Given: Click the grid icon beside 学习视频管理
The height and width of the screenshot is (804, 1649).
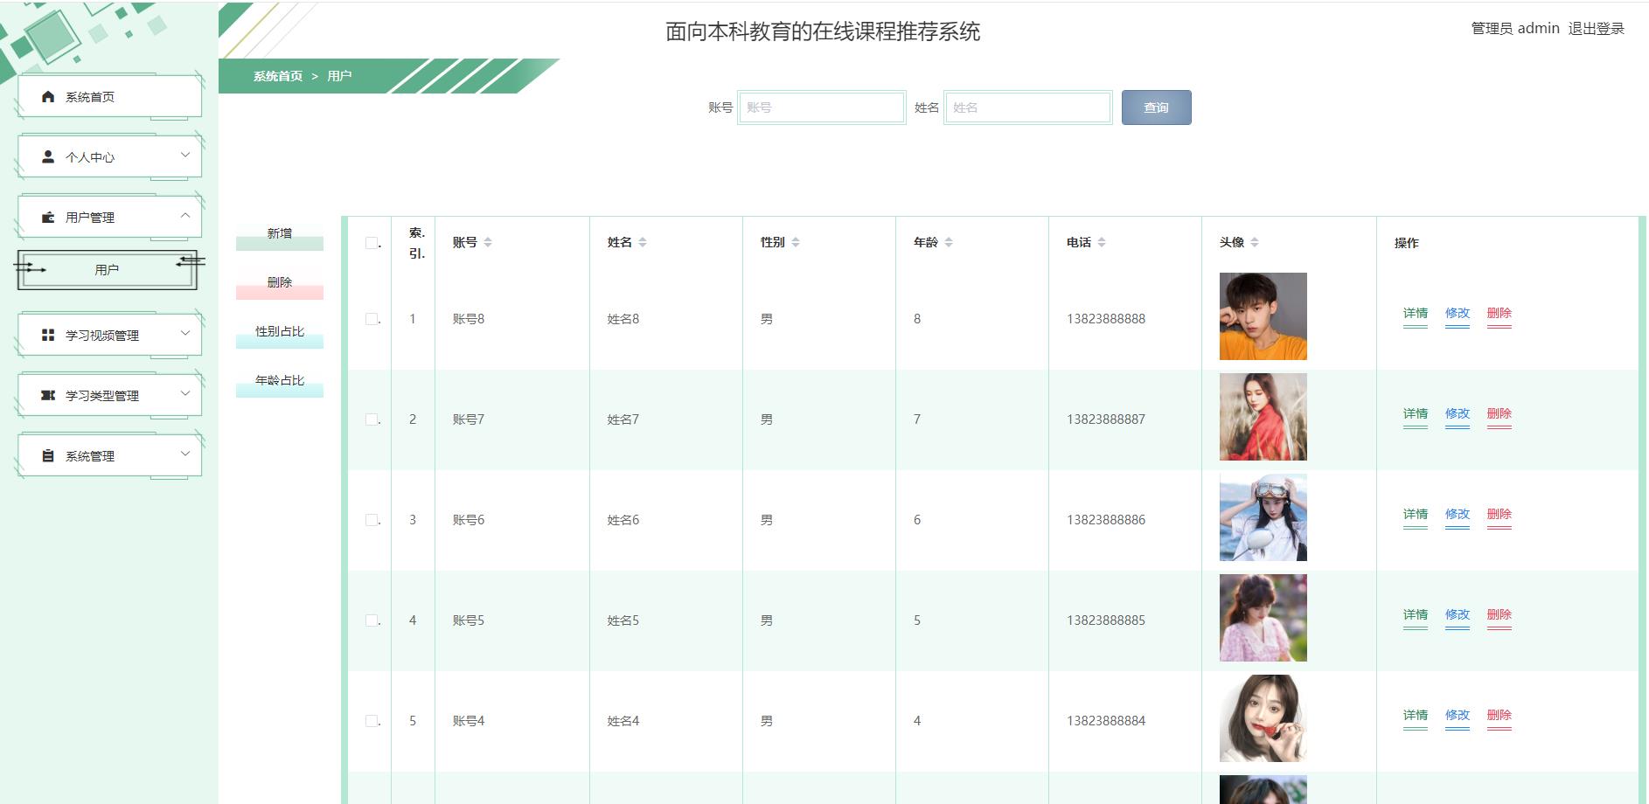Looking at the screenshot, I should pos(48,335).
